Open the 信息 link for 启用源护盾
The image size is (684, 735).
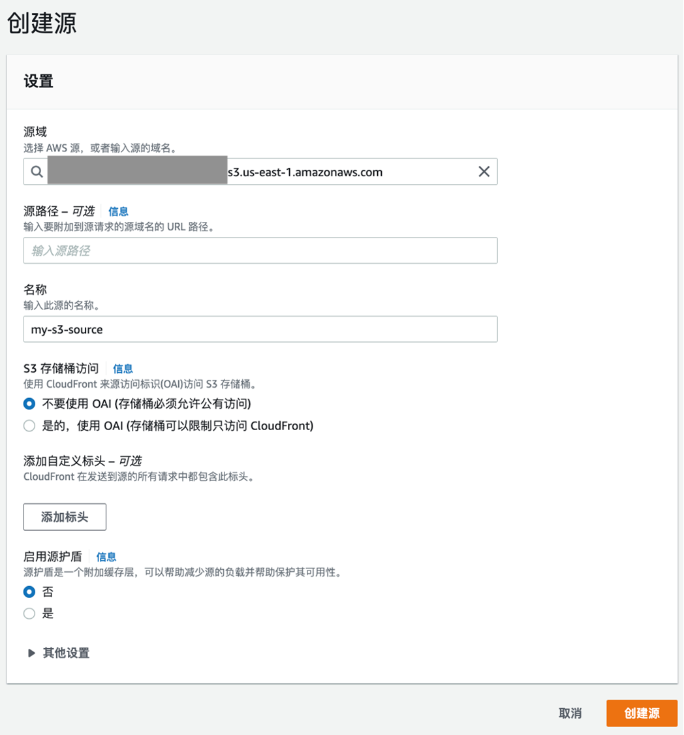coord(106,557)
